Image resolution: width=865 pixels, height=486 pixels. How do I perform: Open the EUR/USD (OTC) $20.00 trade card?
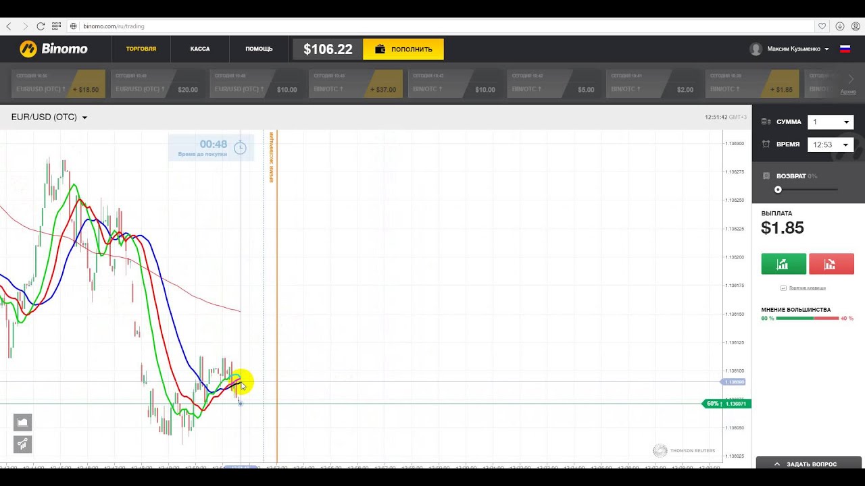tap(158, 84)
